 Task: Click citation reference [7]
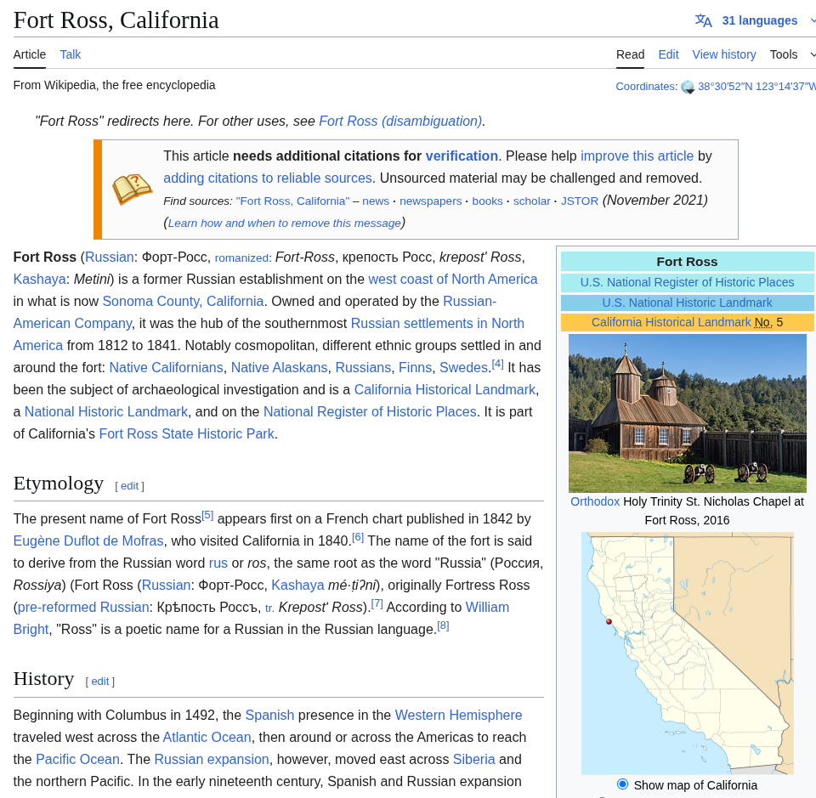click(377, 604)
